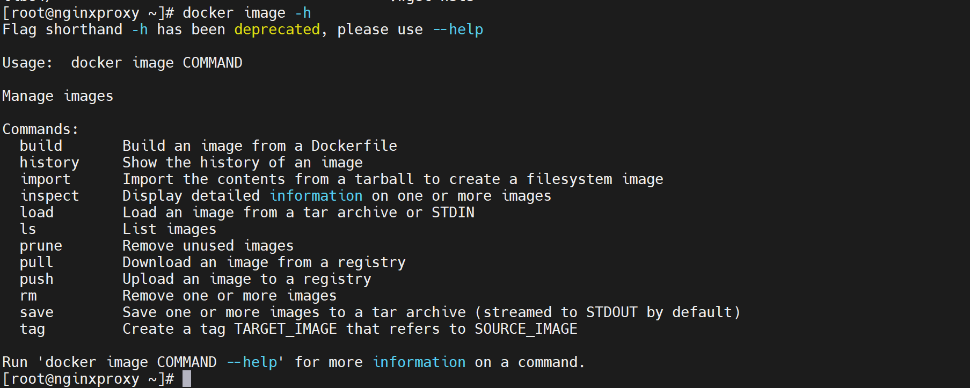
Task: Click the 'save' command name
Action: pyautogui.click(x=37, y=312)
